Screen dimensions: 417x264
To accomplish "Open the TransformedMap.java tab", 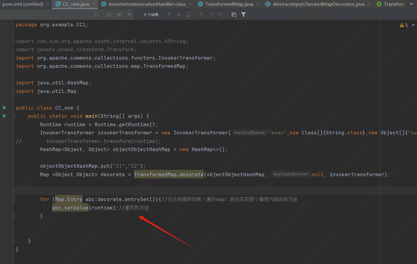I will (x=229, y=4).
